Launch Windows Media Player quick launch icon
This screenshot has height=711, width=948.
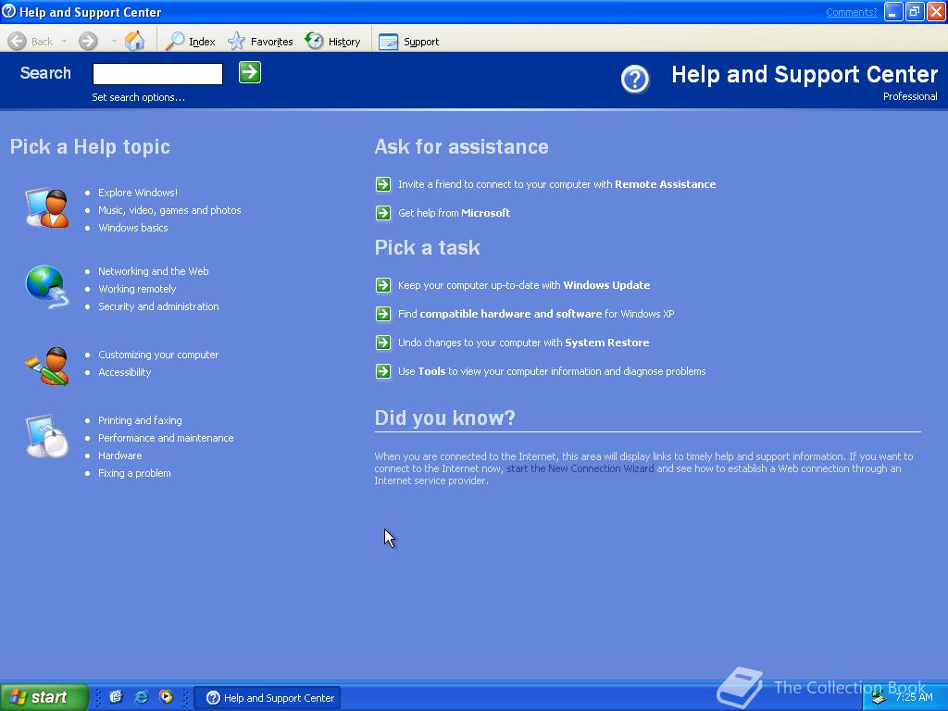(x=167, y=697)
